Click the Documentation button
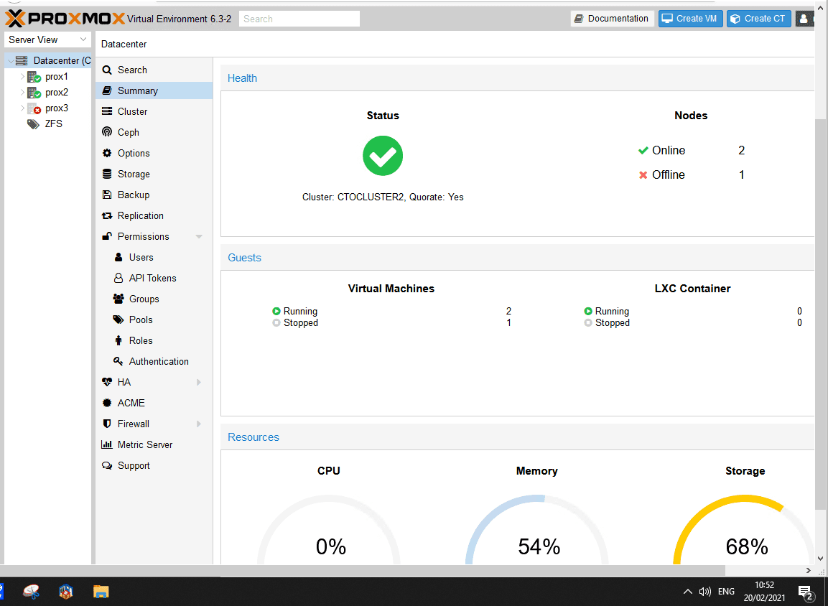Screen dimensions: 828x606 (612, 19)
